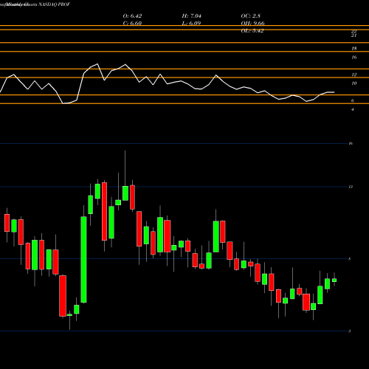The height and width of the screenshot is (369, 369).
Task: Click the OL: 5.42 reading
Action: pyautogui.click(x=252, y=31)
